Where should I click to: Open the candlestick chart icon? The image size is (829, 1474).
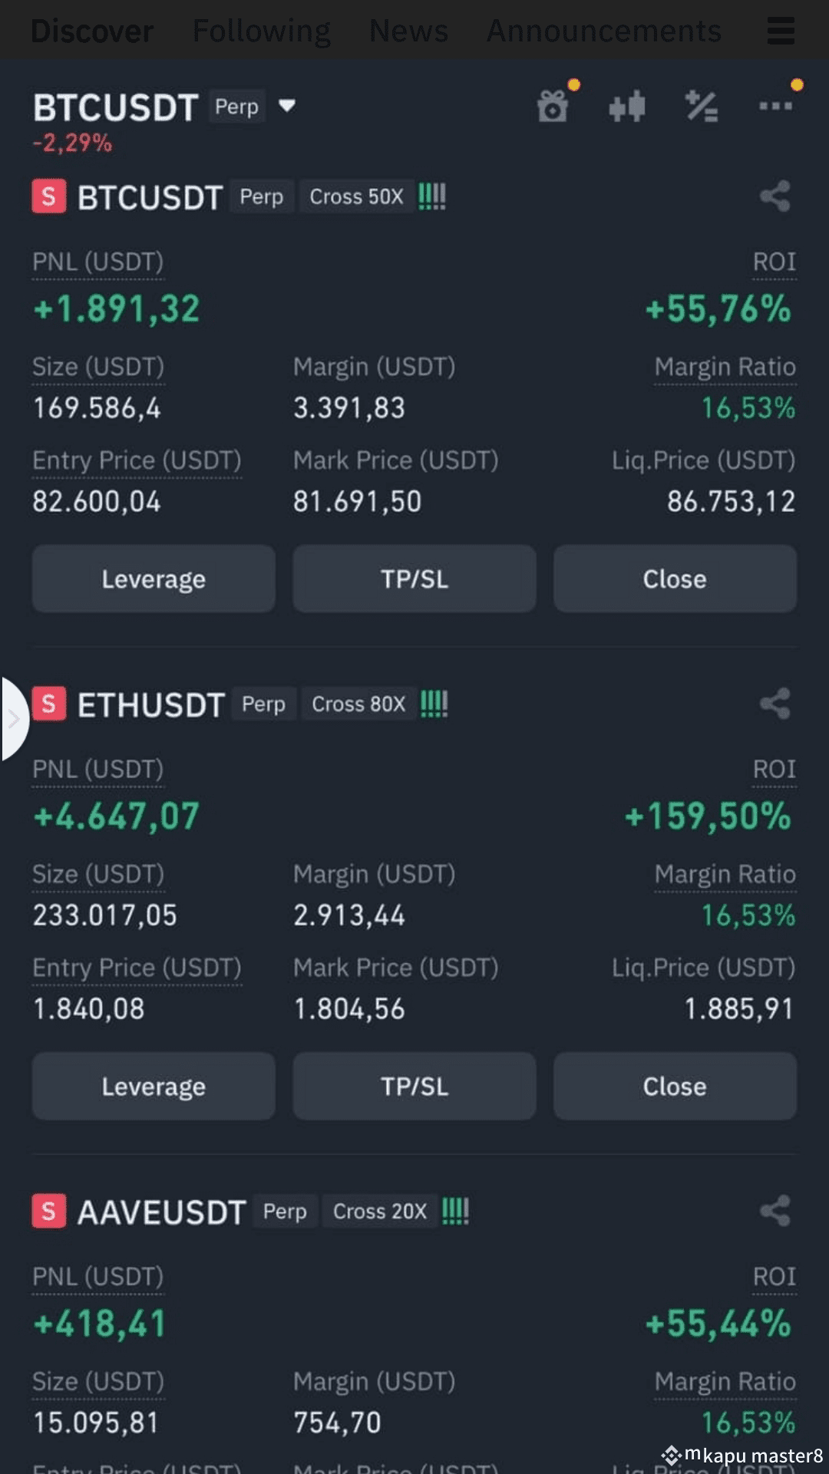coord(627,107)
